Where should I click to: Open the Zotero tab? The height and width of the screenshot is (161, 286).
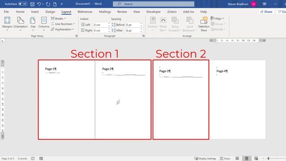tap(172, 12)
